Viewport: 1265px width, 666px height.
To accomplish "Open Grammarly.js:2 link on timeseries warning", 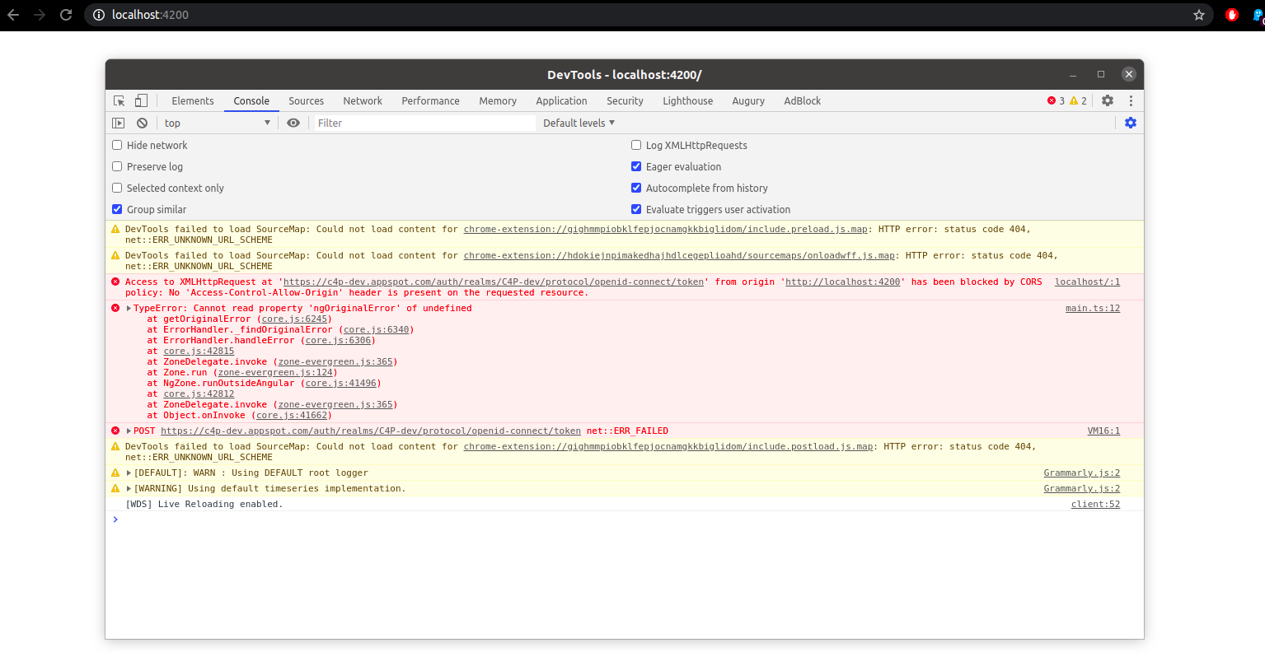I will [x=1082, y=489].
